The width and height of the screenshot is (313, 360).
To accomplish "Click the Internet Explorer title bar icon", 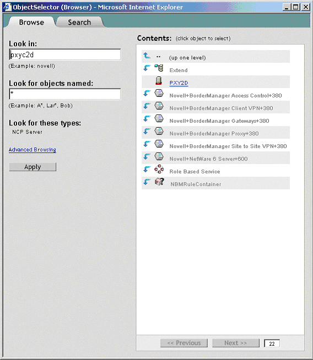I will pyautogui.click(x=7, y=7).
